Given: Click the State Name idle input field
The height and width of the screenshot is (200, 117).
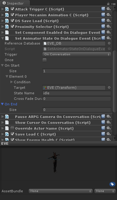Looking at the screenshot, I should 77,93.
